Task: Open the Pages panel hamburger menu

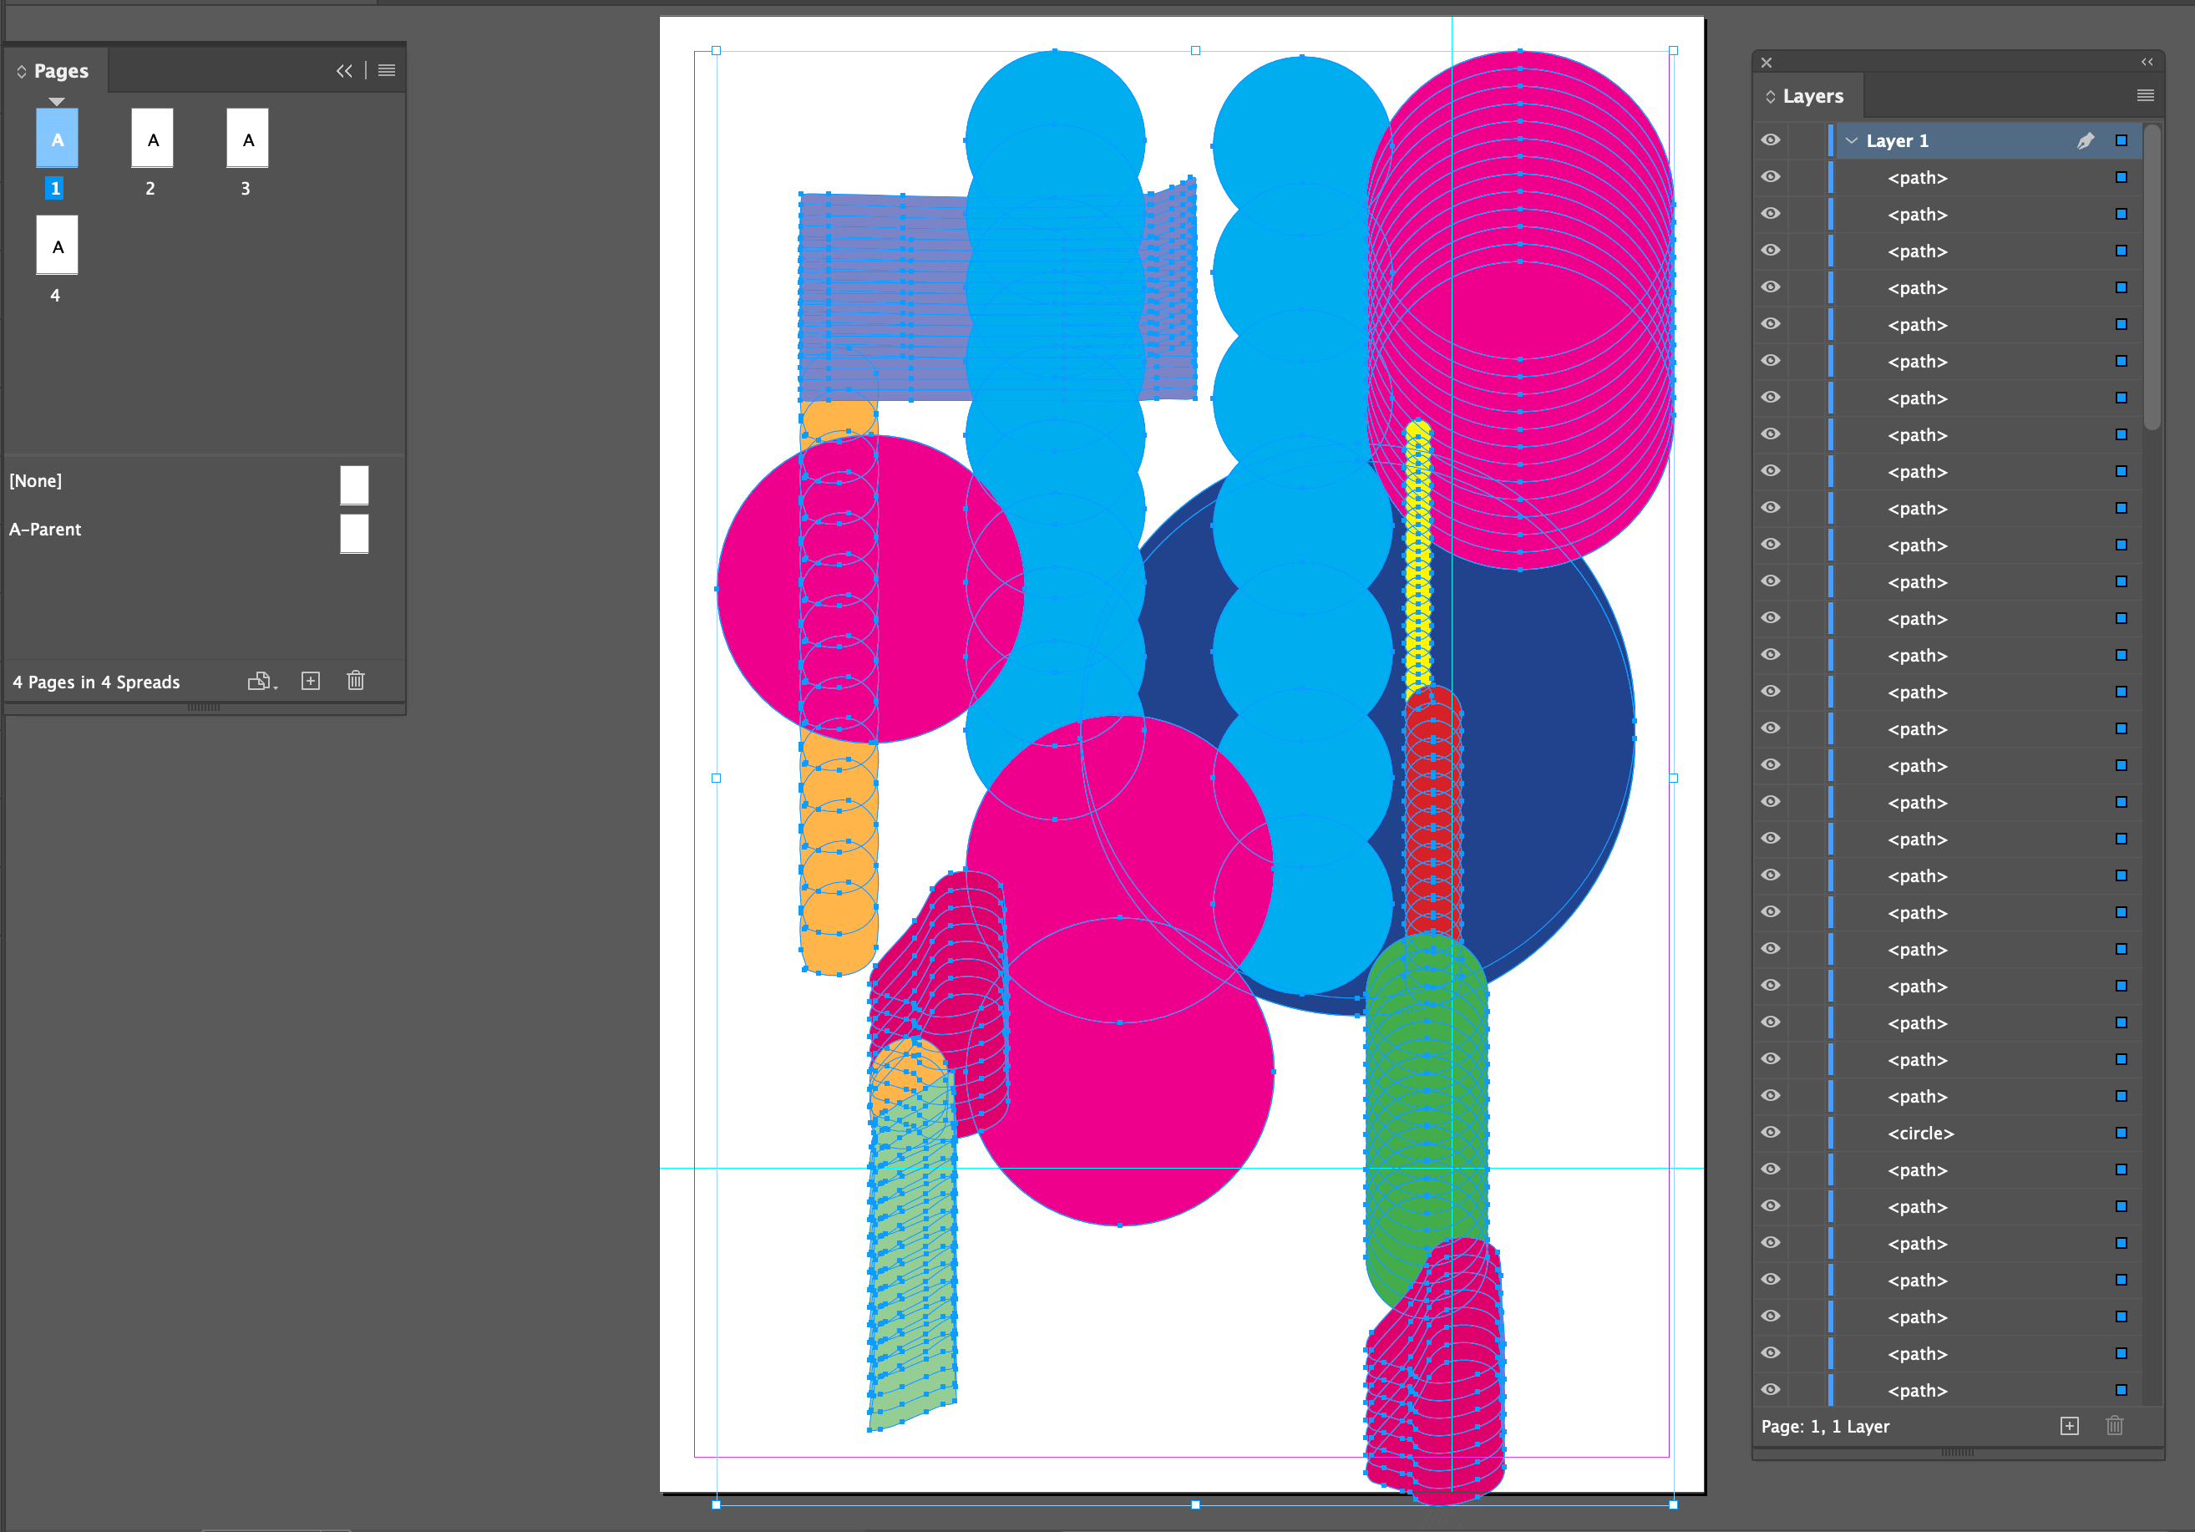Action: 386,70
